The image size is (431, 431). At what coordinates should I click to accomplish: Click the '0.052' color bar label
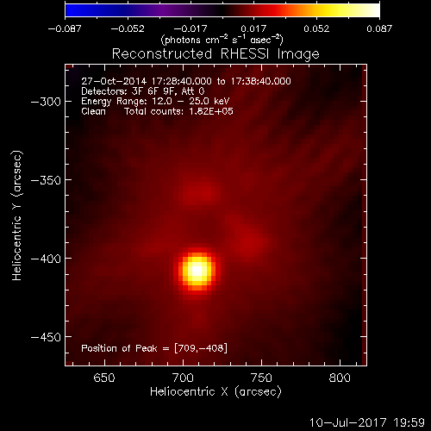coord(316,28)
